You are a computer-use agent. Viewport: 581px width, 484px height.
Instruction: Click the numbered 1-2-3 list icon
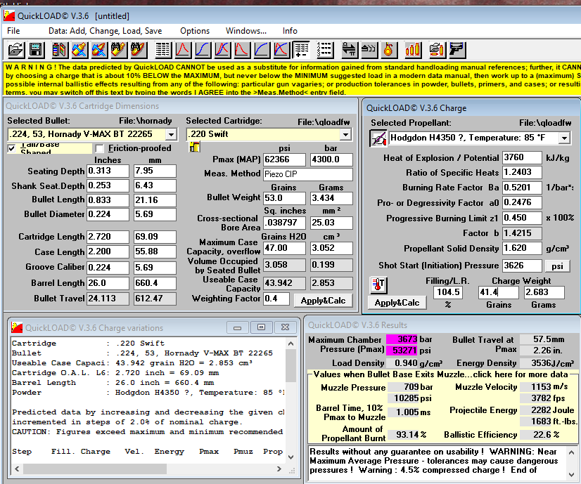click(x=324, y=50)
